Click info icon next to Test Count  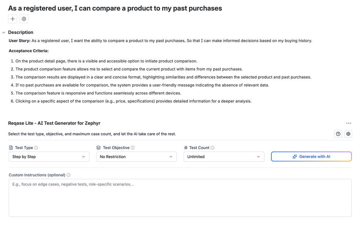pyautogui.click(x=212, y=148)
